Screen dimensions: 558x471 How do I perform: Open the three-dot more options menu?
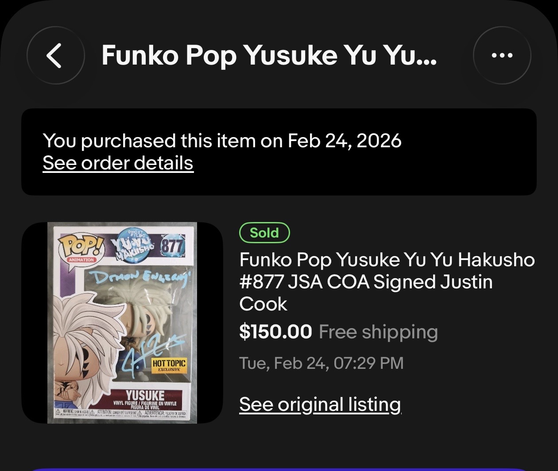[x=502, y=56]
